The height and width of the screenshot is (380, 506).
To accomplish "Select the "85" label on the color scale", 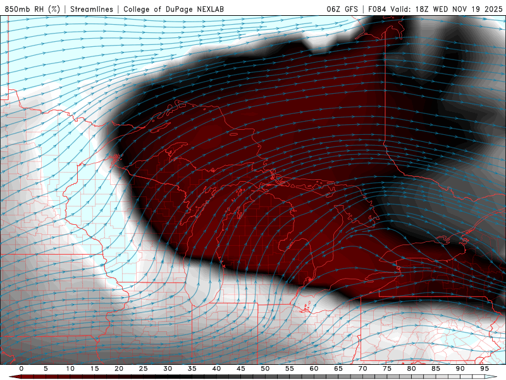I will [x=436, y=369].
